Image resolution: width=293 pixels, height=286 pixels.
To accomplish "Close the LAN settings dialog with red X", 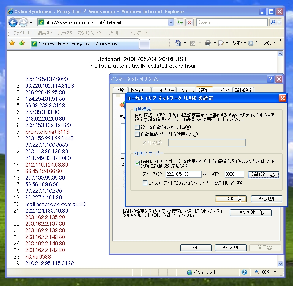I will point(282,98).
